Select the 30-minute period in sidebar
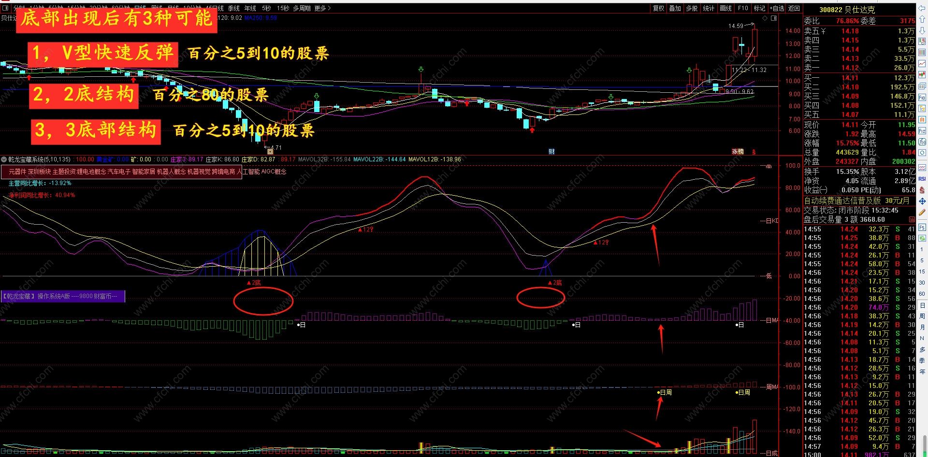 922,283
